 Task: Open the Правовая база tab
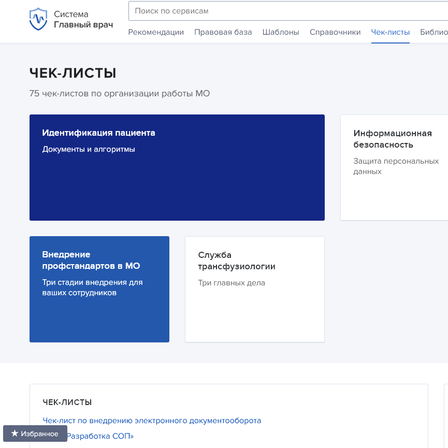pyautogui.click(x=223, y=32)
